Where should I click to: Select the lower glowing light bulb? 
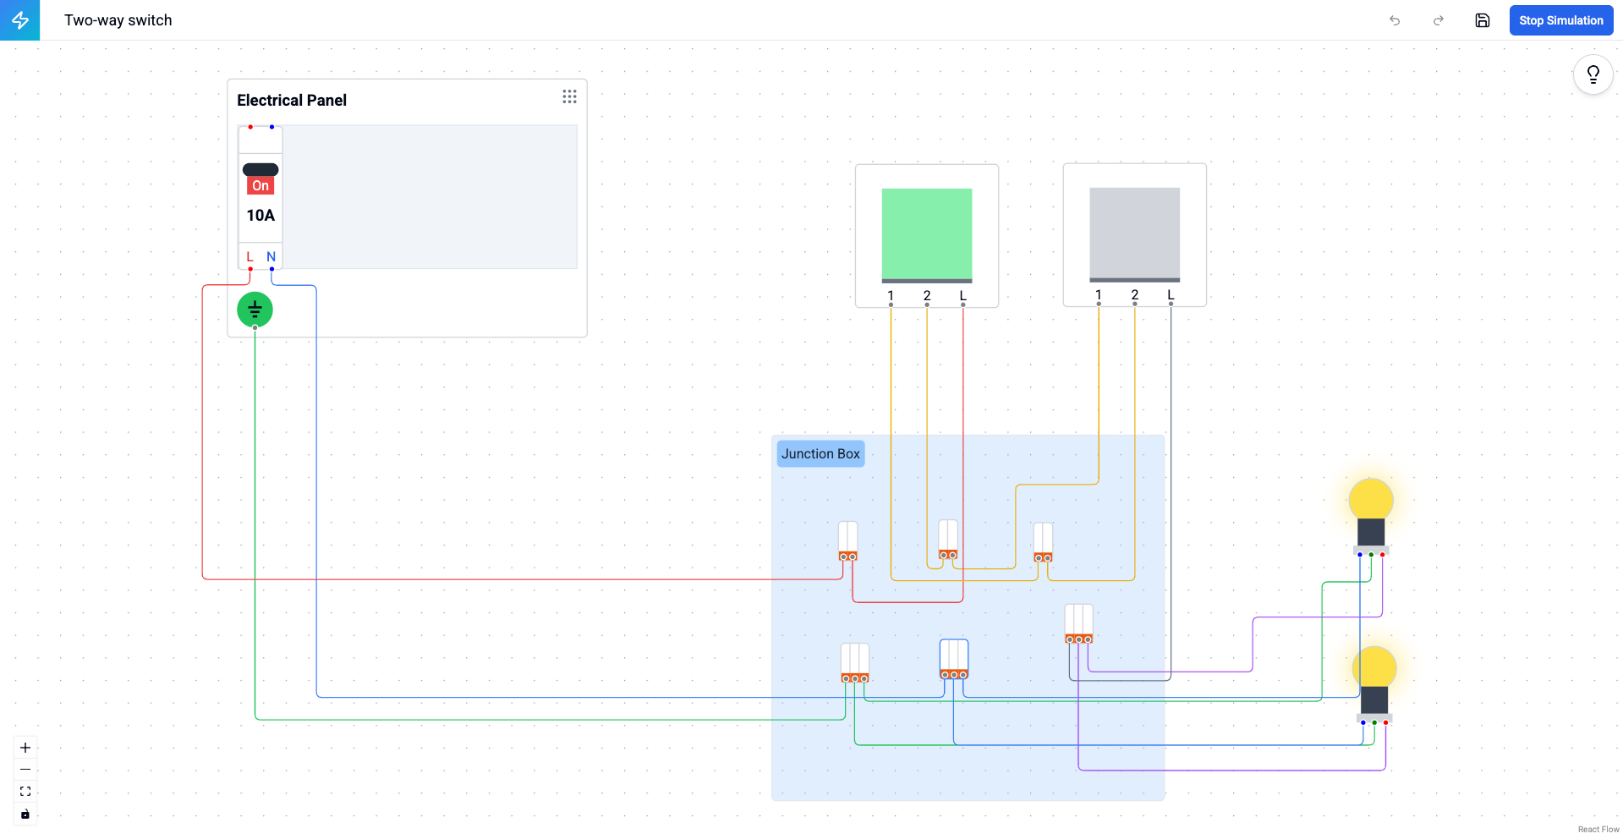coord(1374,668)
